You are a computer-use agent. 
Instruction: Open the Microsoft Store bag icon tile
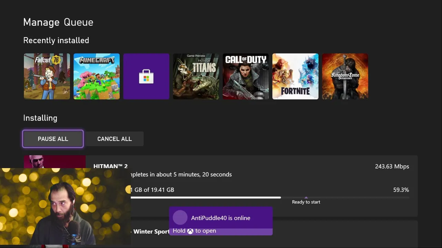coord(146,76)
